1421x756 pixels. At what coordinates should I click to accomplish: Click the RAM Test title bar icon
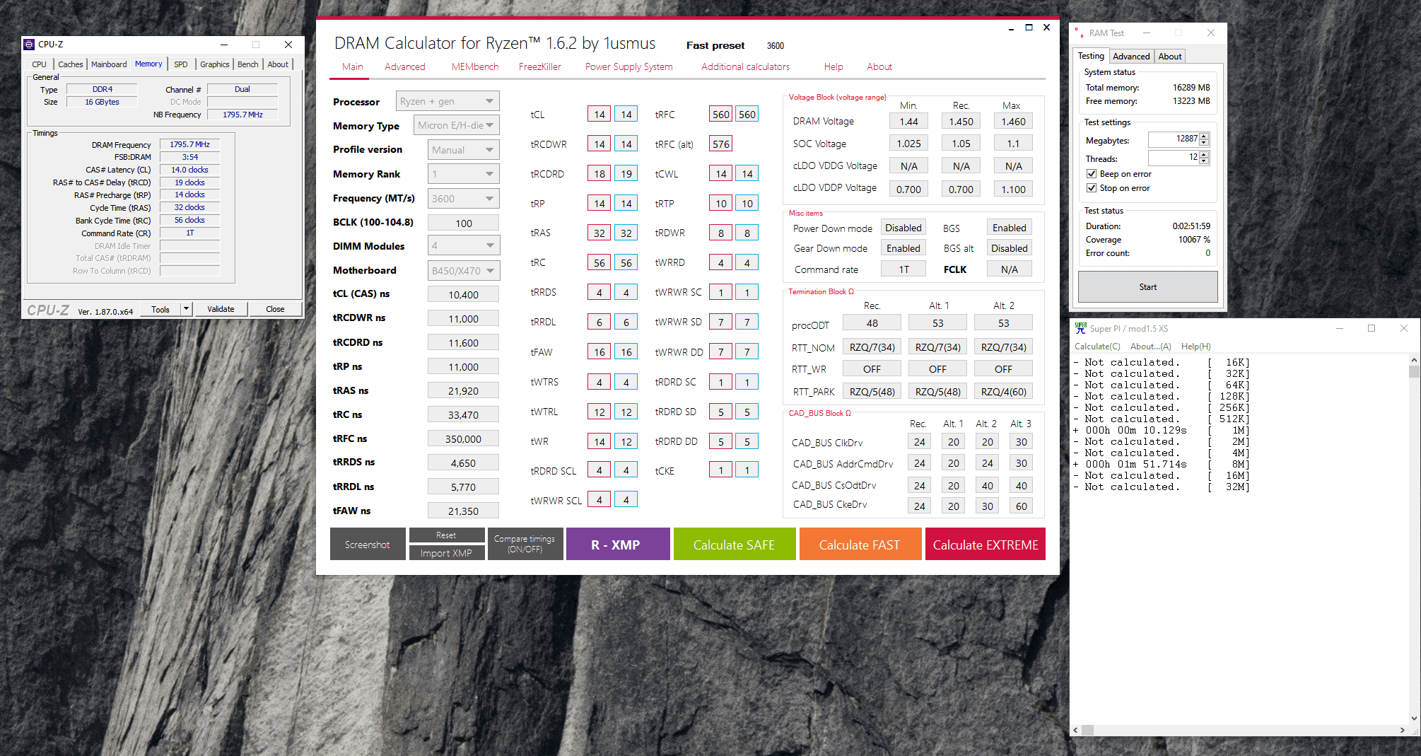(x=1079, y=33)
